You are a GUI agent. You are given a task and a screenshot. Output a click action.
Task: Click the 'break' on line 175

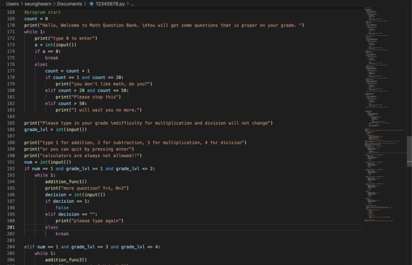coord(52,58)
